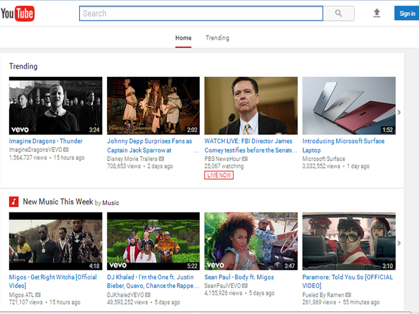Show more New Music videos with right chevron

click(x=399, y=243)
